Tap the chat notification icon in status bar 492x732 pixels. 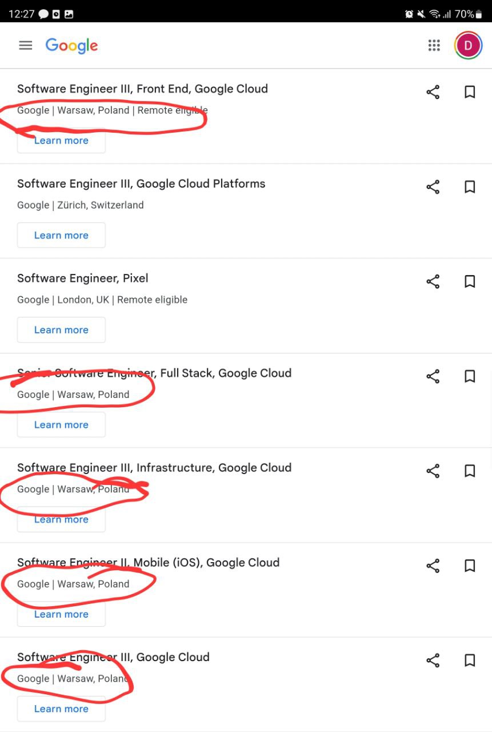pos(43,14)
